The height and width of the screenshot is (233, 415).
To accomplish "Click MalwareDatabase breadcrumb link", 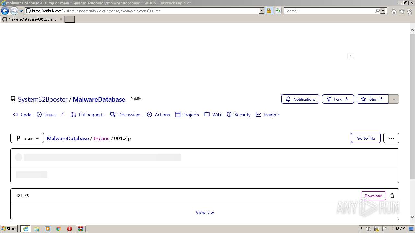I will point(68,138).
